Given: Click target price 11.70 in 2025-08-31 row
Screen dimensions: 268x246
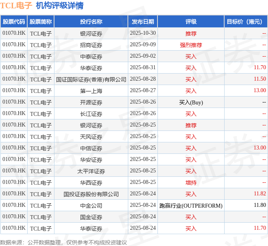Looking at the screenshot, I should [260, 68].
